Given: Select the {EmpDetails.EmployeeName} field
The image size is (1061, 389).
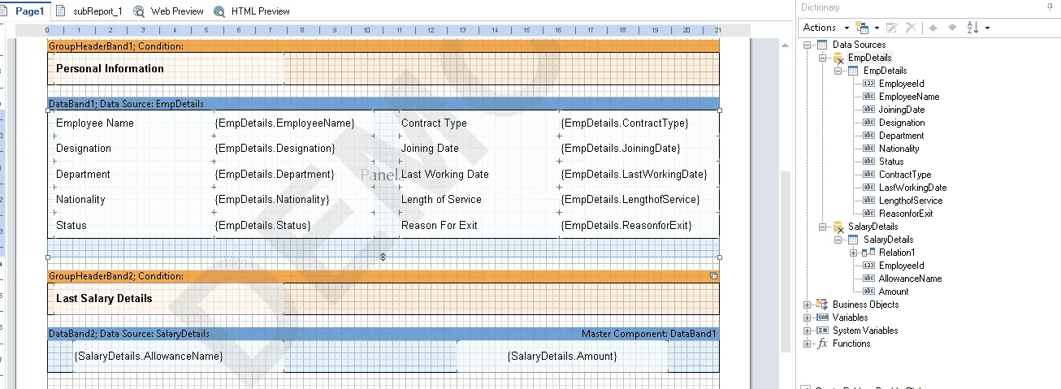Looking at the screenshot, I should click(x=294, y=123).
